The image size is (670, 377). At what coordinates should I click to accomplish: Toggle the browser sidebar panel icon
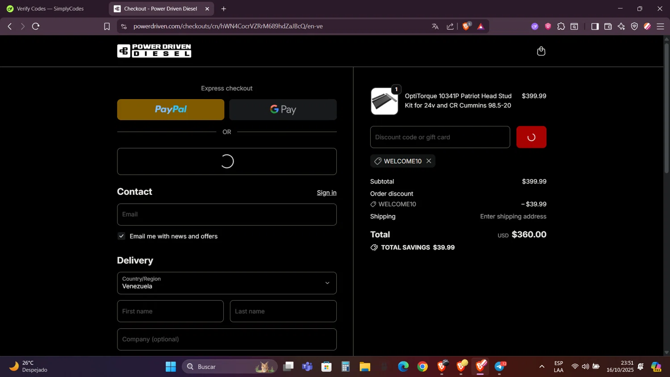[595, 26]
